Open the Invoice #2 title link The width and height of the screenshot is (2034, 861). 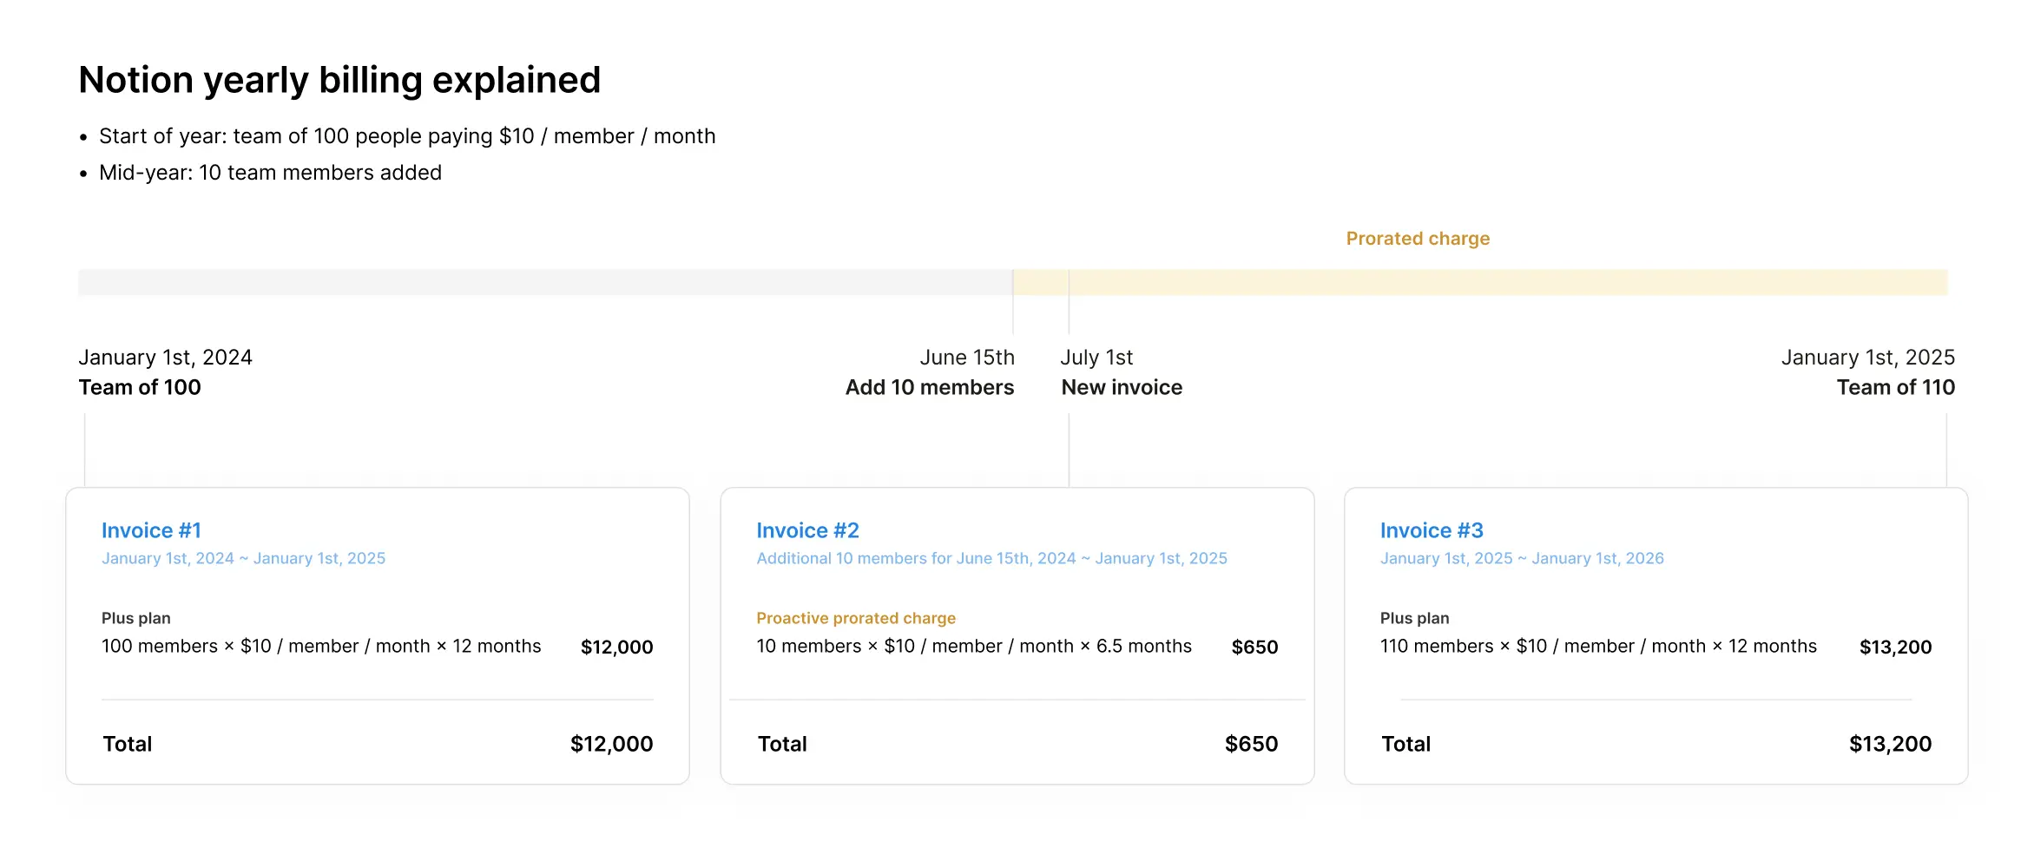[807, 530]
